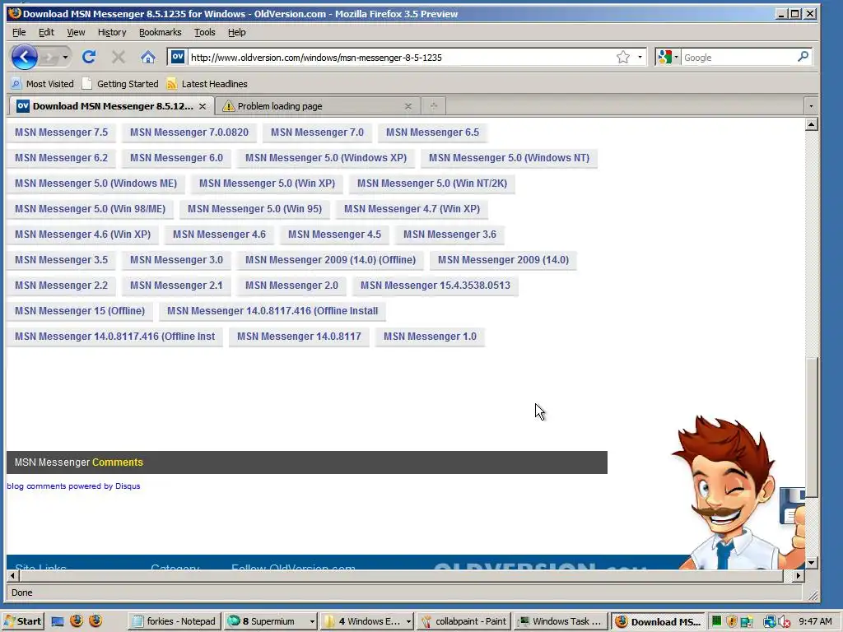Open MSN Messenger 15.4.3538.0513 link
Screen dimensions: 843x632
click(x=435, y=286)
